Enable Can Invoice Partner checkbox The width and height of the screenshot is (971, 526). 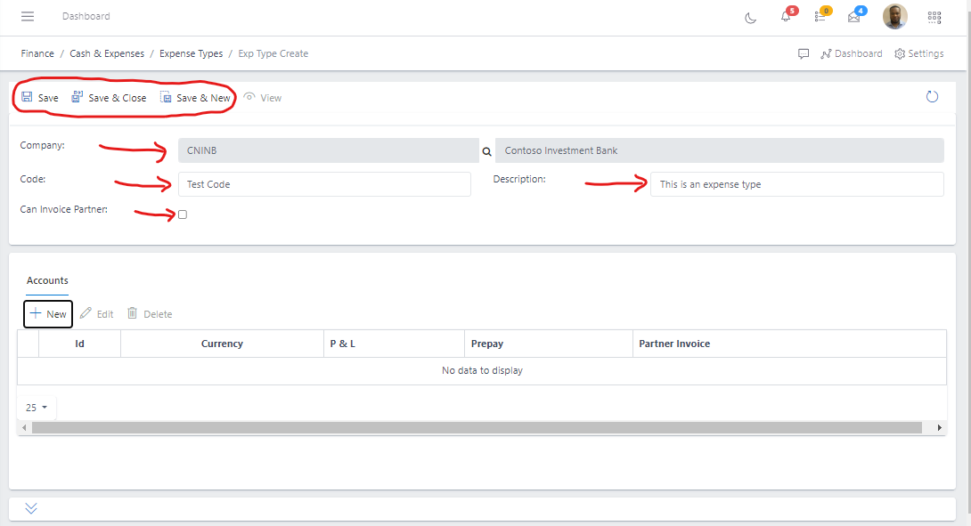tap(183, 214)
